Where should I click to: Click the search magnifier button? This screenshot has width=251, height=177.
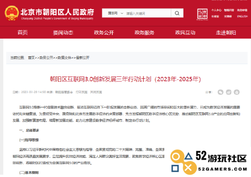point(177,13)
